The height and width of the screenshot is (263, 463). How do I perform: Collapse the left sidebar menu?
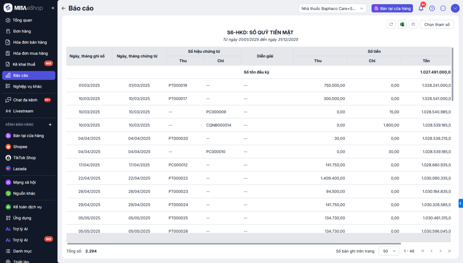coord(53,8)
